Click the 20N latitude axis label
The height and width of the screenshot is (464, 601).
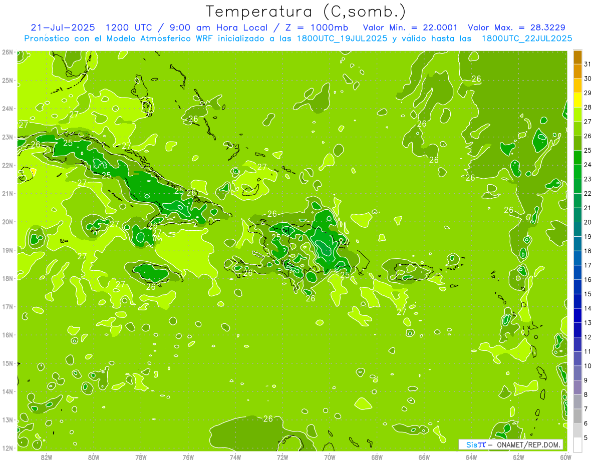coord(8,222)
